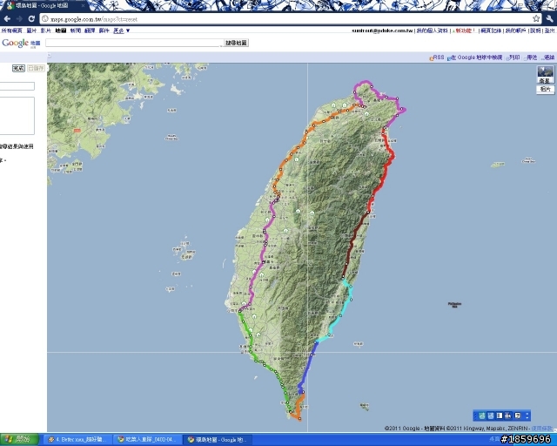Click the 完成 button in the left panel
Screen dimensions: 557x446
[x=18, y=68]
